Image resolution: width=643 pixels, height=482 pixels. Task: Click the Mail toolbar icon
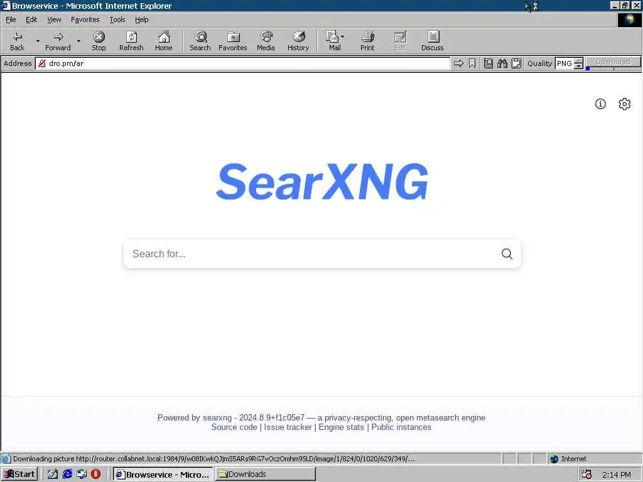tap(333, 41)
